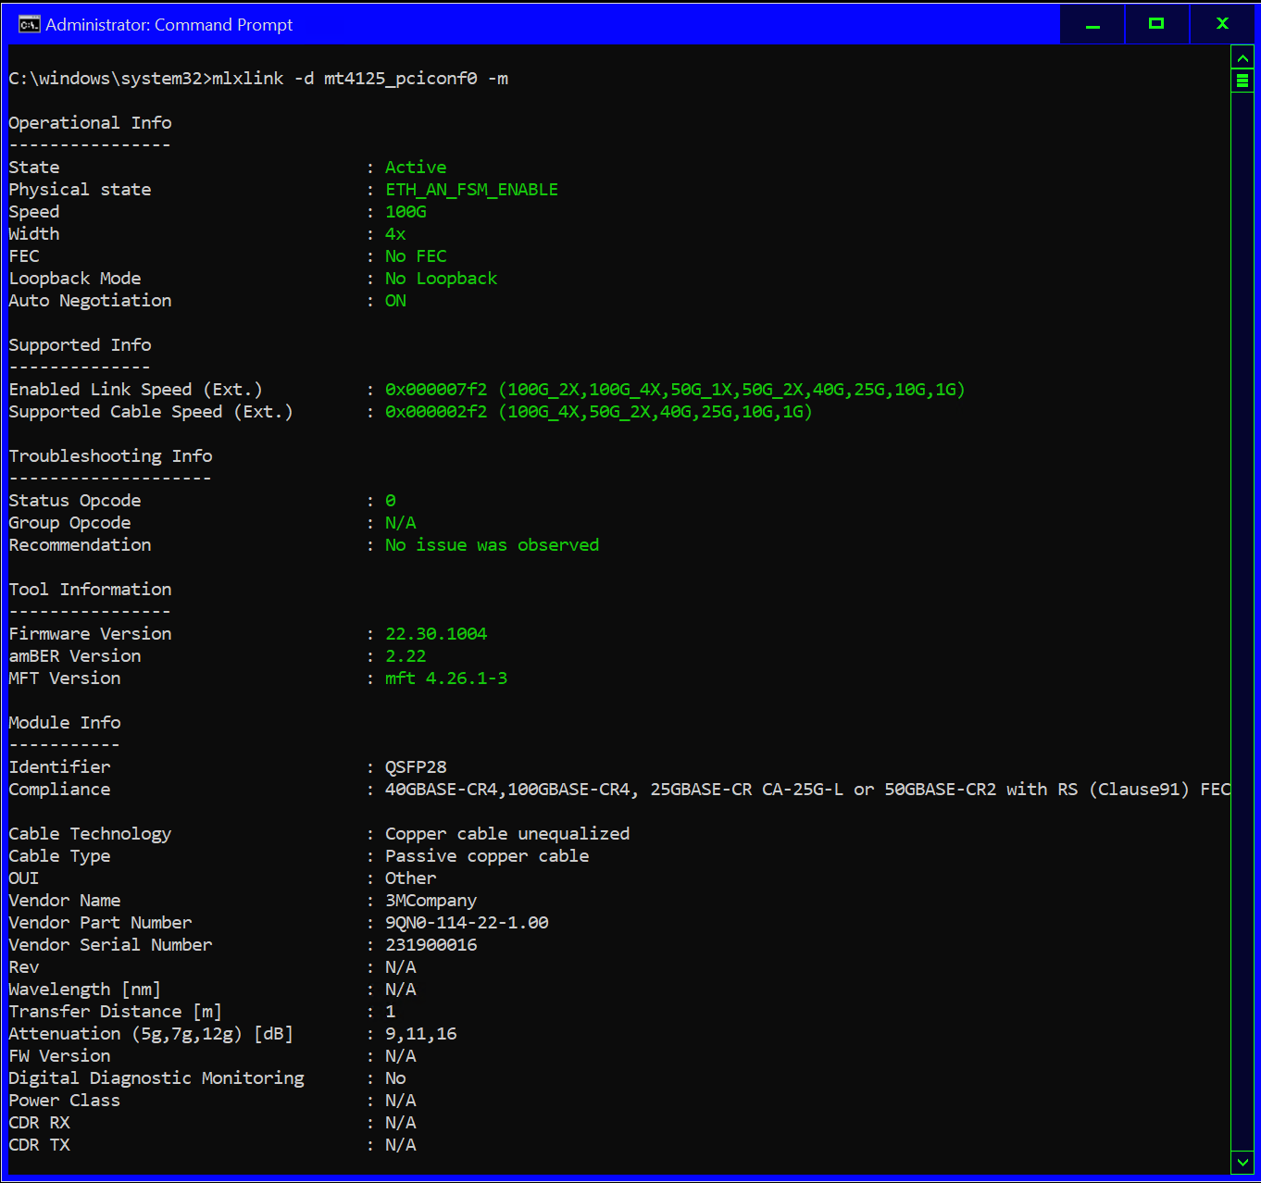
Task: Minimize the Command Prompt window
Action: coord(1092,24)
